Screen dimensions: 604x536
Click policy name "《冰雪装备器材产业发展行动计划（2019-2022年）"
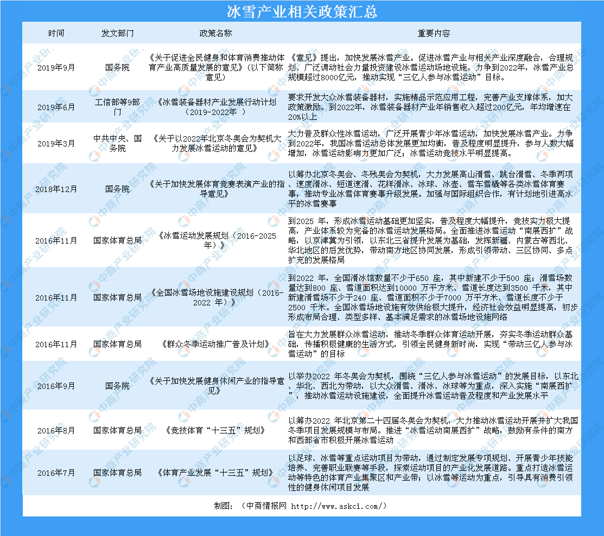click(216, 107)
